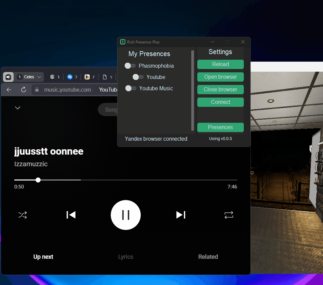Click the Yandex browser connected status text

click(x=156, y=139)
